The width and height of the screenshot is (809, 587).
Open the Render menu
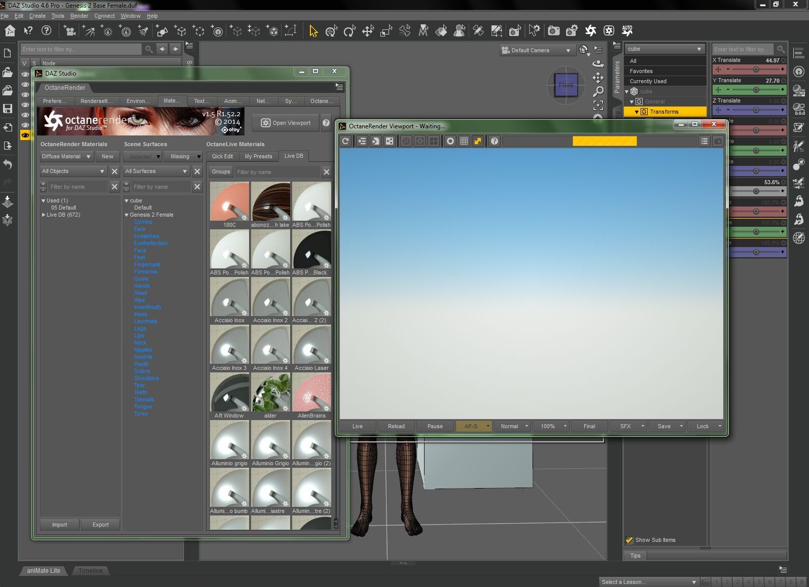(x=79, y=16)
